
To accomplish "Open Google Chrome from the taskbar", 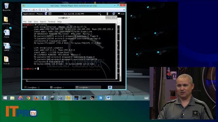I will tap(28, 98).
